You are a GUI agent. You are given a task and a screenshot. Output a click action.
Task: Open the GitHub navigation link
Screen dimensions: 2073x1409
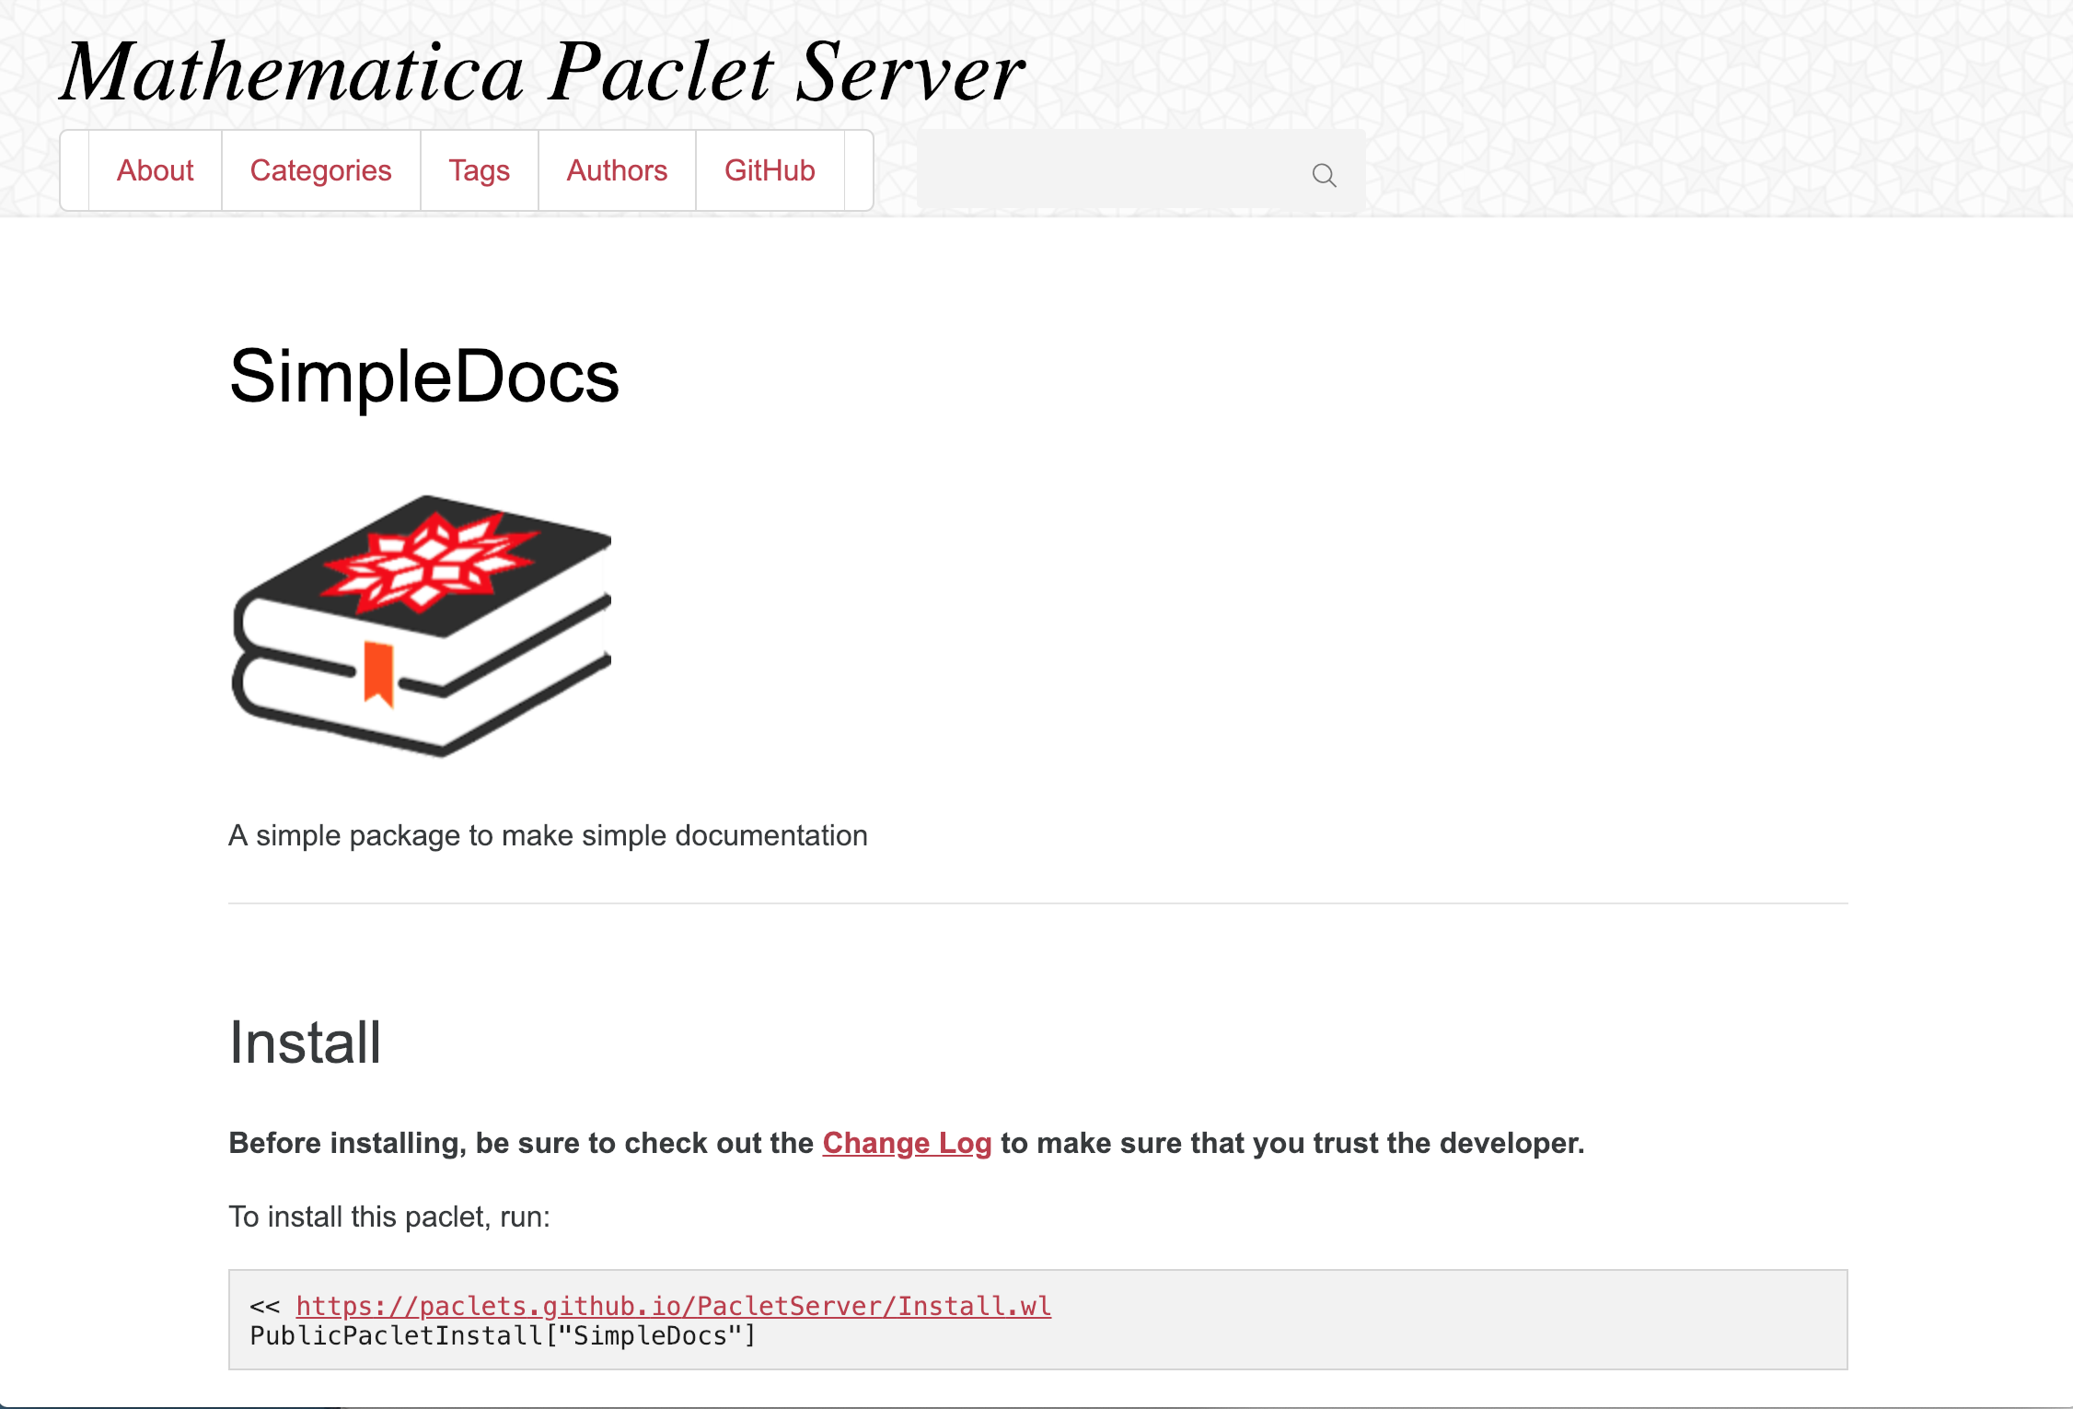[x=770, y=170]
